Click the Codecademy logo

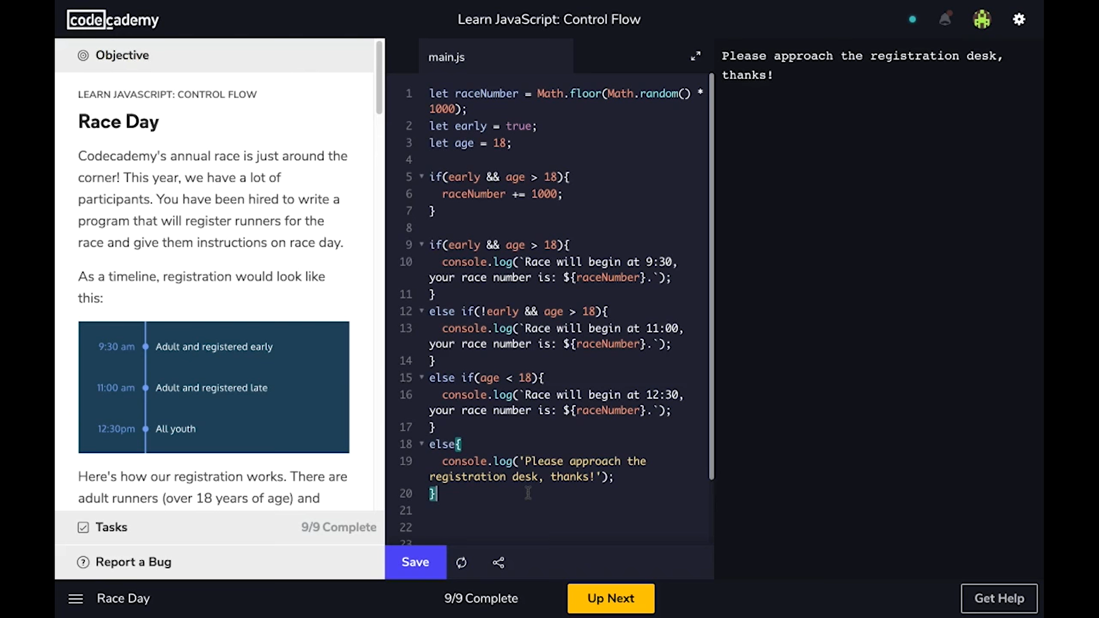113,20
